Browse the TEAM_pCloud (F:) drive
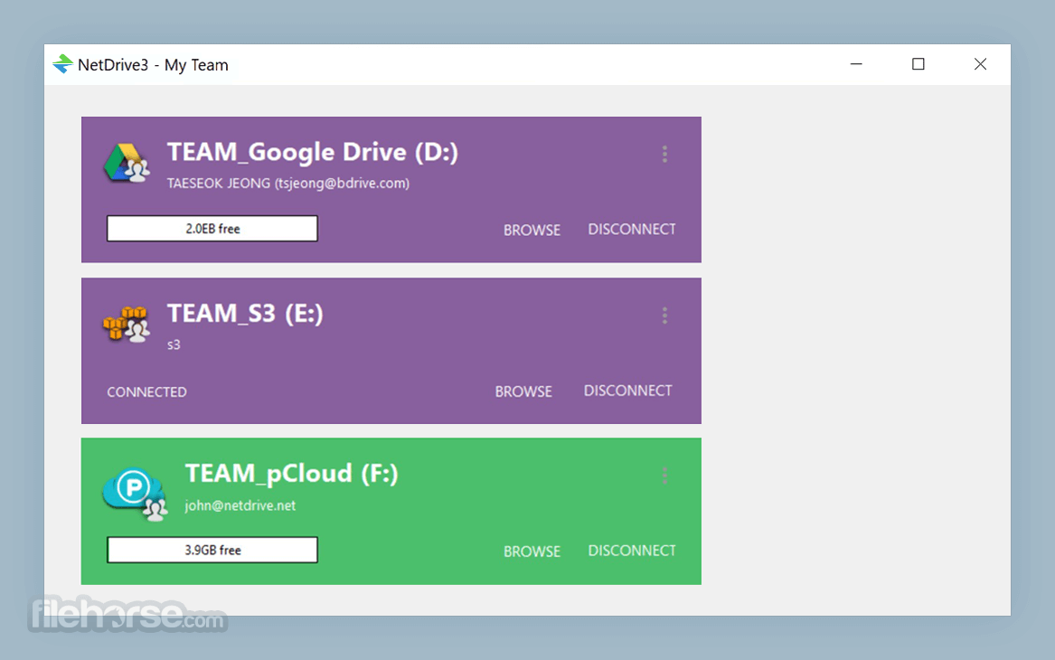Viewport: 1055px width, 660px height. [x=532, y=552]
